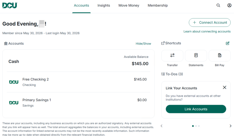Click the green Link Accounts button

pos(196,109)
